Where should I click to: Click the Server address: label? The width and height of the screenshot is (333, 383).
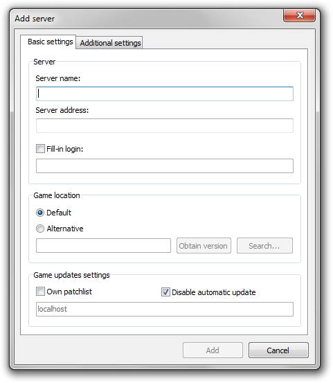tap(62, 110)
